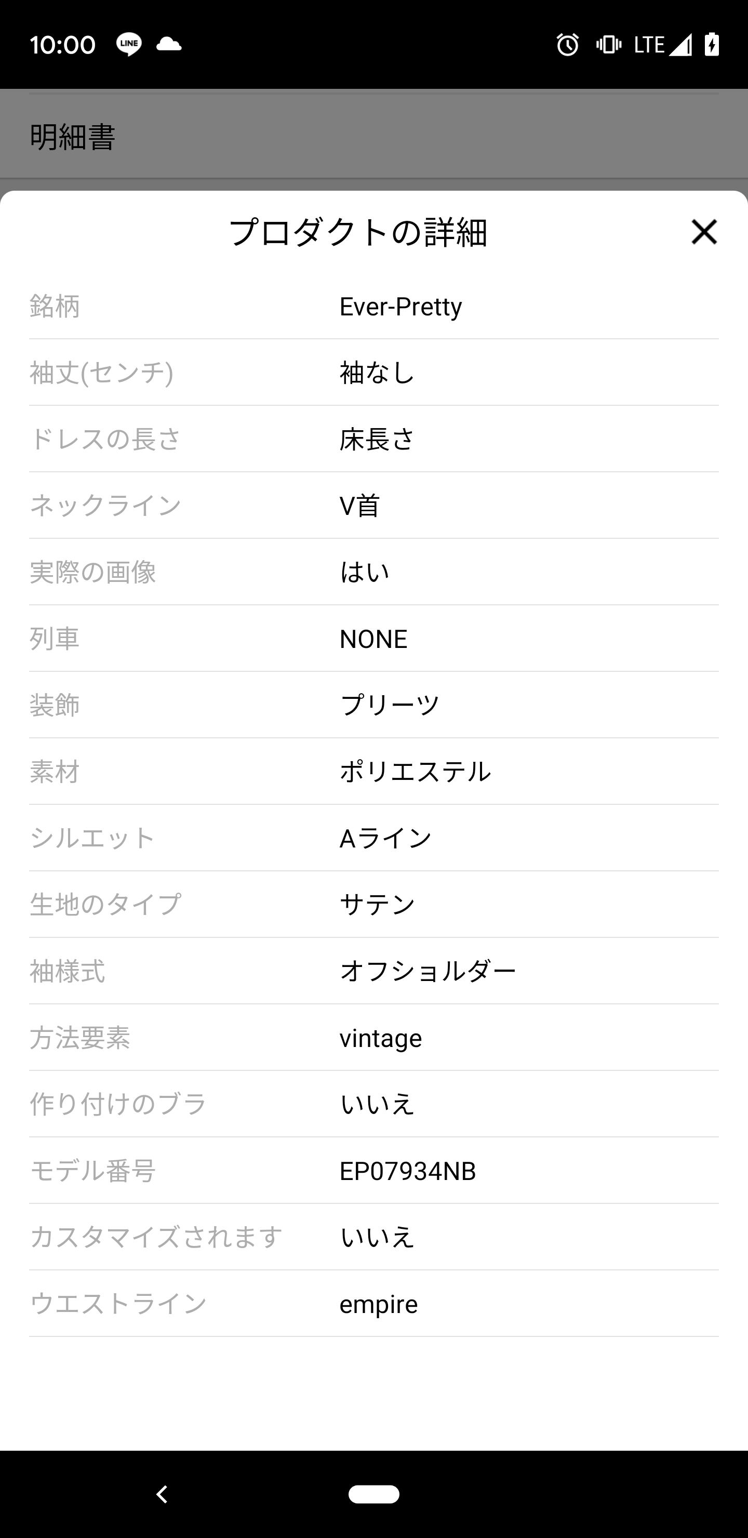The height and width of the screenshot is (1538, 748).
Task: Tap the vibrate mode status icon
Action: tap(608, 45)
